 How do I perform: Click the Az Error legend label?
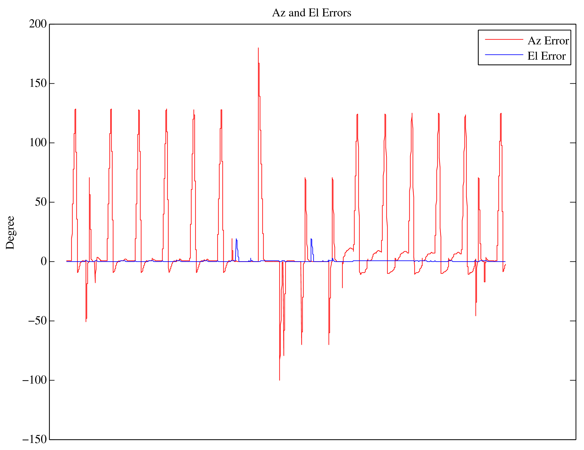[x=548, y=41]
